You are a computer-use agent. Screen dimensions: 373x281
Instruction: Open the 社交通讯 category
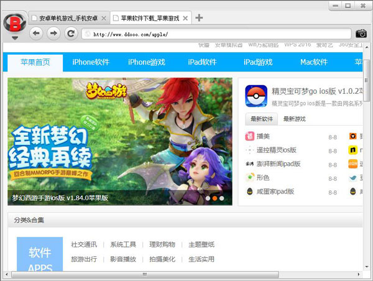click(84, 244)
